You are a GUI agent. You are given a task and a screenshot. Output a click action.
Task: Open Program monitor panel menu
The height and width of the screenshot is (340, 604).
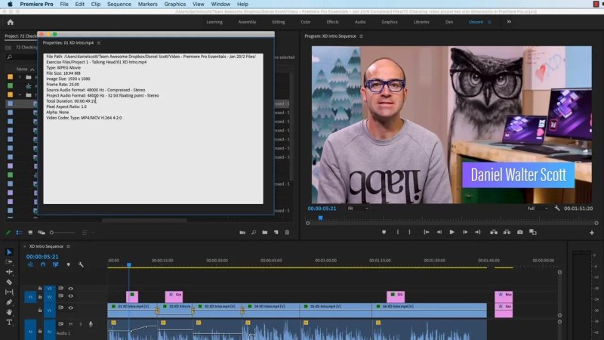pyautogui.click(x=361, y=36)
